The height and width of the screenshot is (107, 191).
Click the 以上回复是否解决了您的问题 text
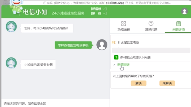[x=133, y=76]
